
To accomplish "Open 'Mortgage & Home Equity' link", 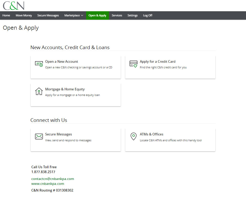I will pyautogui.click(x=65, y=89).
